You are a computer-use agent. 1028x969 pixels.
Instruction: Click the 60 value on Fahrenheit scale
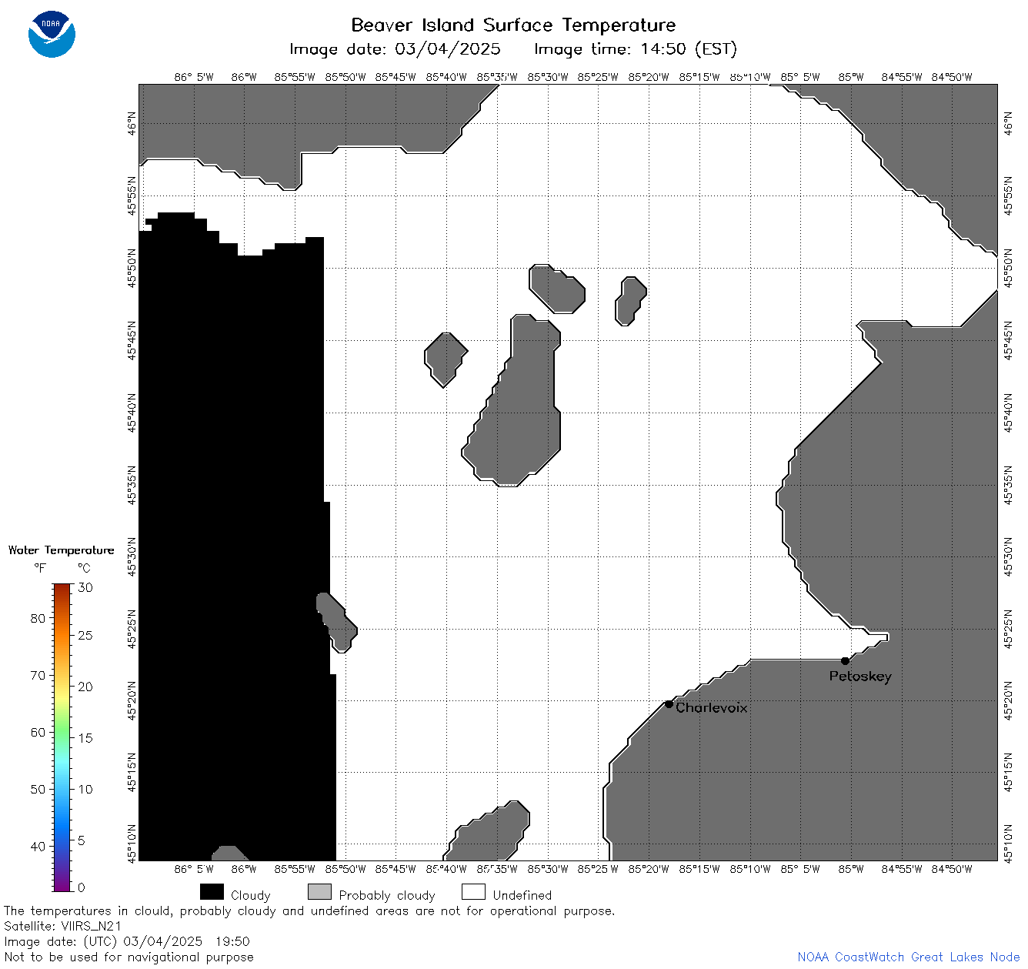[38, 732]
